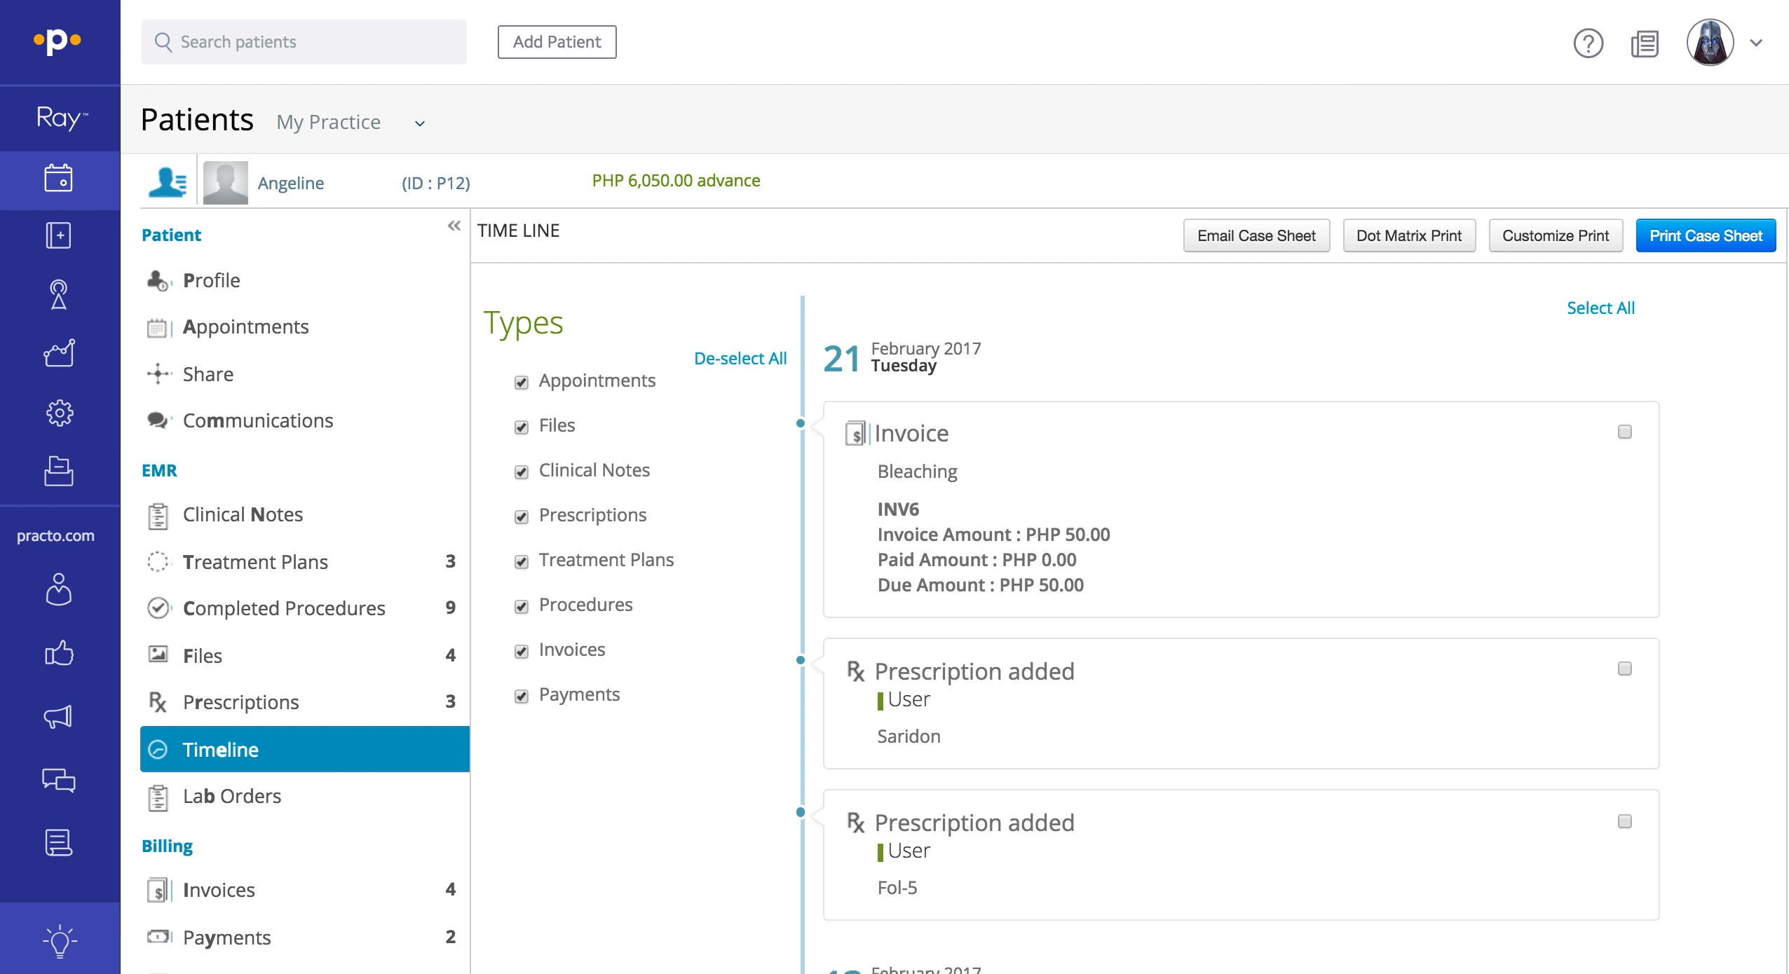Expand the user account menu arrow
Viewport: 1789px width, 974px height.
pyautogui.click(x=1757, y=43)
